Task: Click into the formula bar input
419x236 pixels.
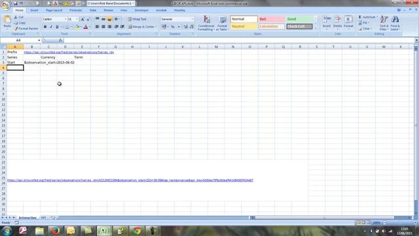Action: 239,40
